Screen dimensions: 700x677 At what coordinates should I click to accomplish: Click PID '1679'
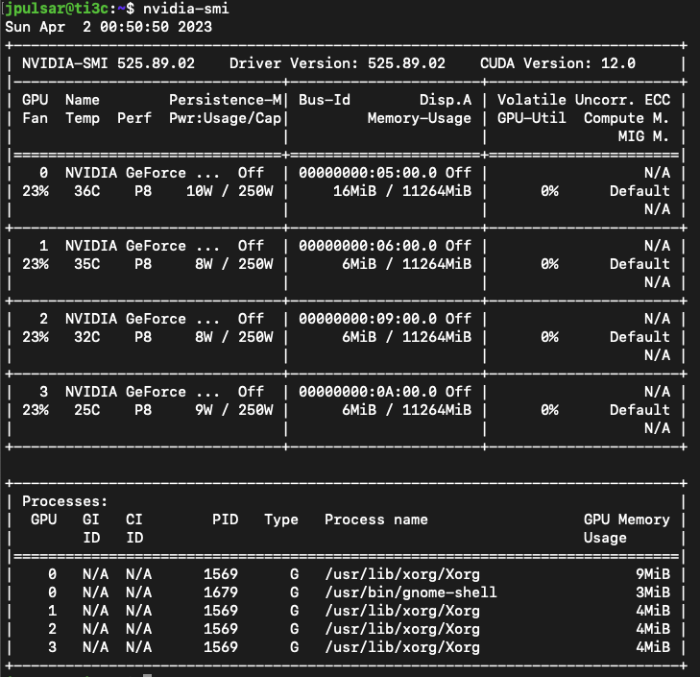click(x=221, y=592)
